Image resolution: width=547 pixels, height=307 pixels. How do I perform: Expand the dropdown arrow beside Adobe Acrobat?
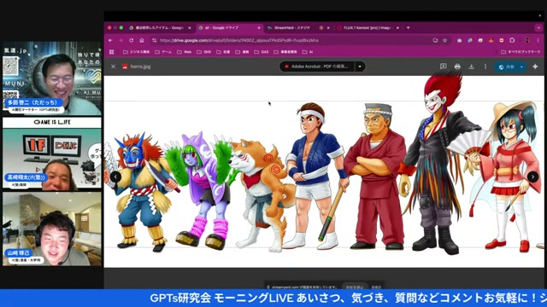(x=360, y=67)
